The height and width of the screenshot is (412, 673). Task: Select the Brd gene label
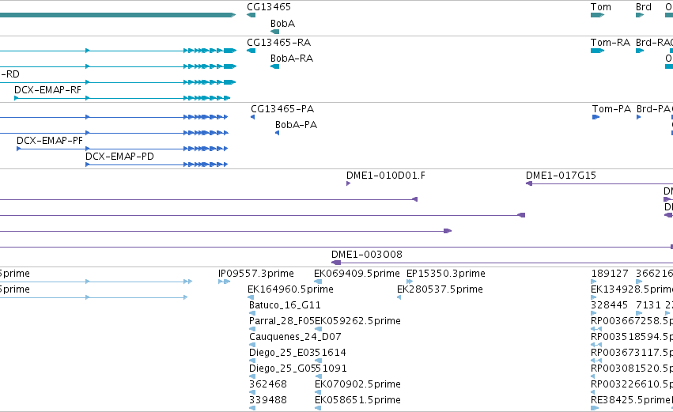click(644, 7)
